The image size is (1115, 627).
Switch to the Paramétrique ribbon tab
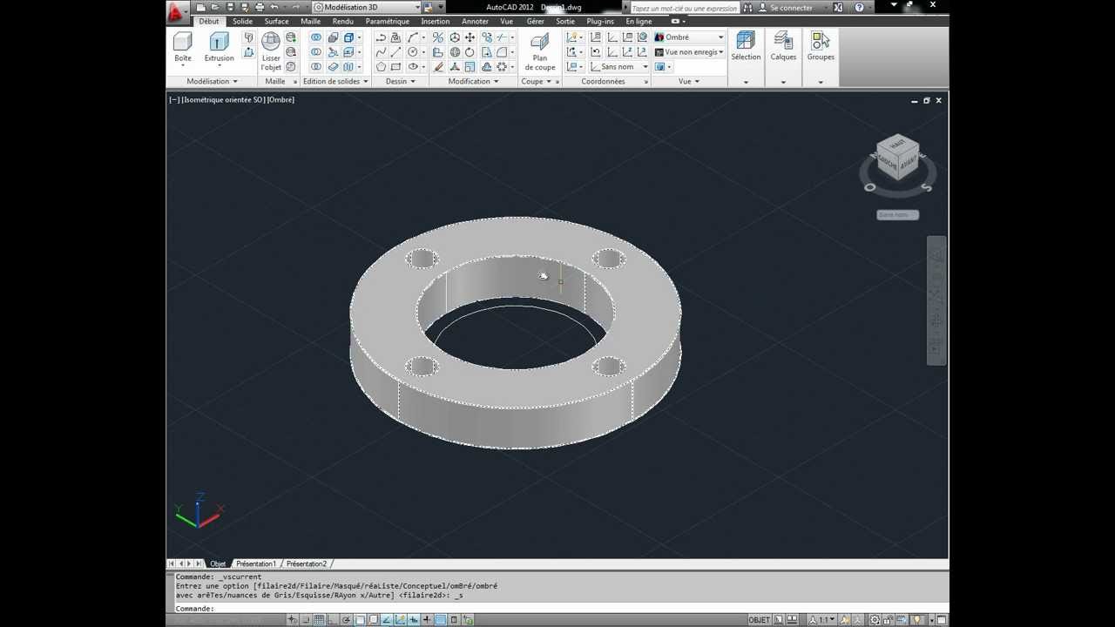[x=387, y=22]
